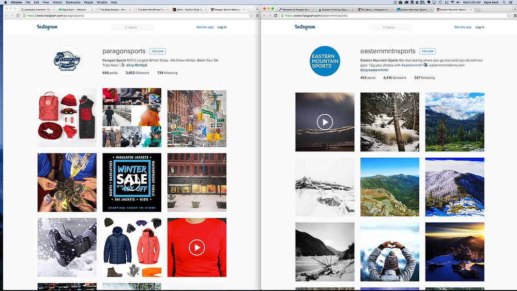Open the File menu

point(28,2)
